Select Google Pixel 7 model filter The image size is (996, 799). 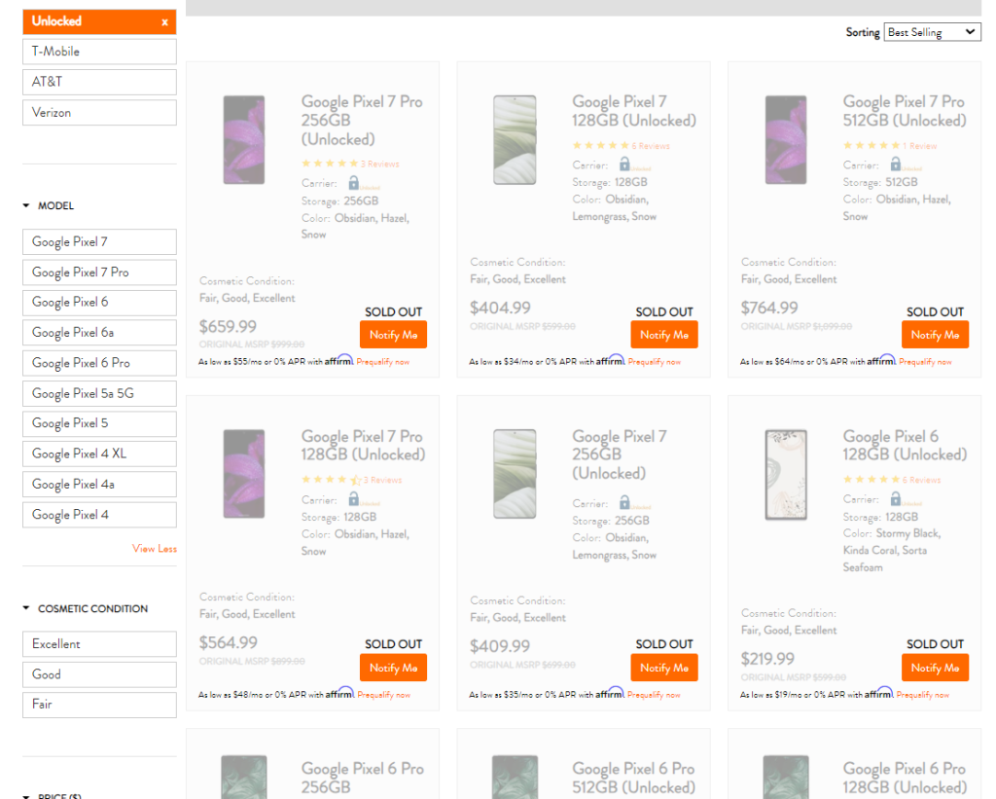(100, 242)
